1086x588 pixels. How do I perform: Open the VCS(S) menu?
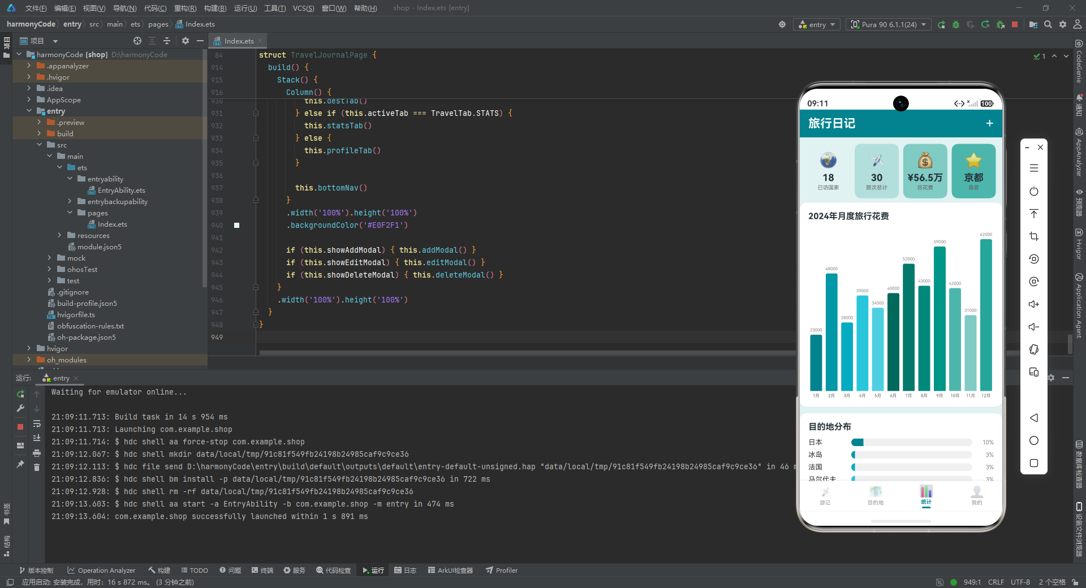303,8
